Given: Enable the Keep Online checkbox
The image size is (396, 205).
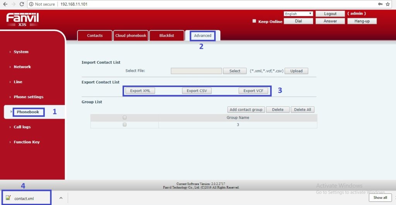Looking at the screenshot, I should tap(254, 21).
